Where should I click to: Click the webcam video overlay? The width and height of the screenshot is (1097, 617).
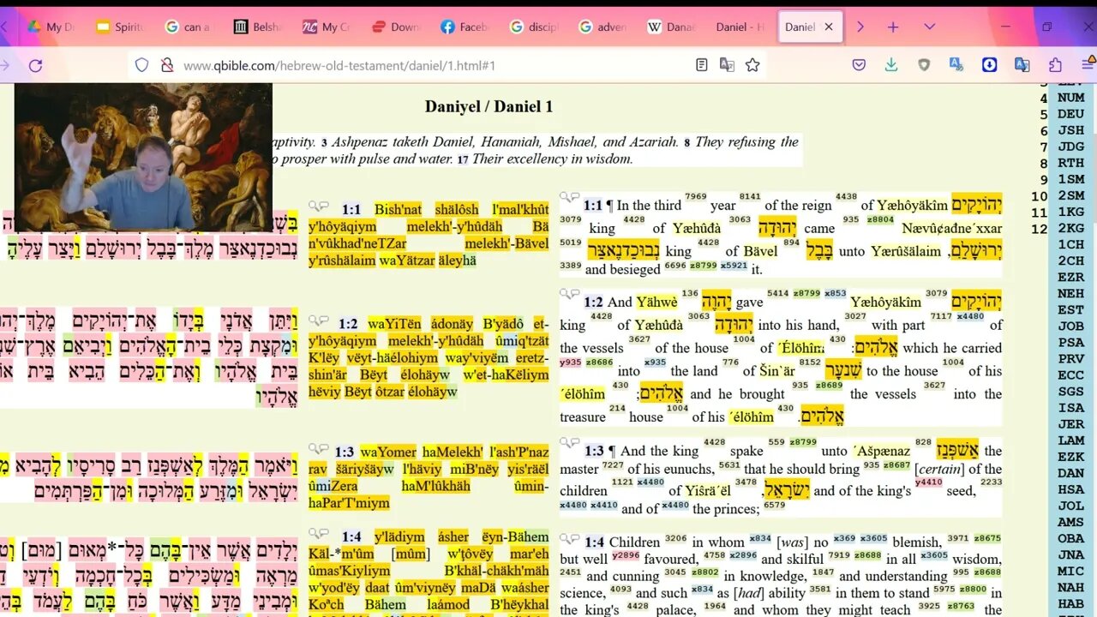tap(144, 157)
